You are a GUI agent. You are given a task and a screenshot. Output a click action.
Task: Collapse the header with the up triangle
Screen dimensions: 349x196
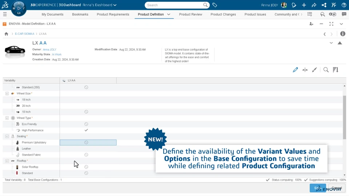click(x=340, y=43)
